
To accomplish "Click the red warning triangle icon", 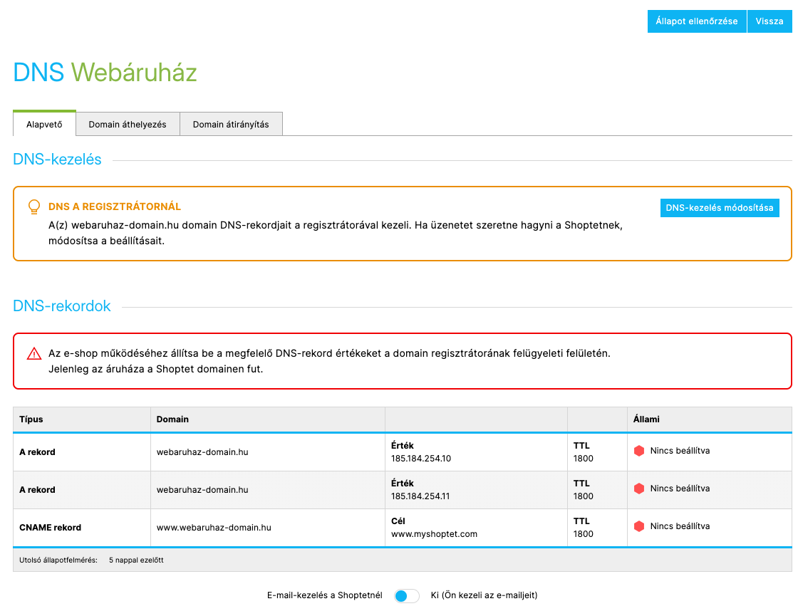I will (34, 353).
